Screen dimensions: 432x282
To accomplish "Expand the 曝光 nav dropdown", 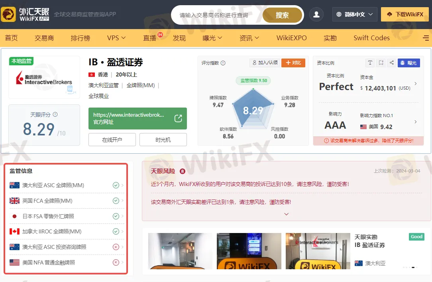I will coord(212,38).
